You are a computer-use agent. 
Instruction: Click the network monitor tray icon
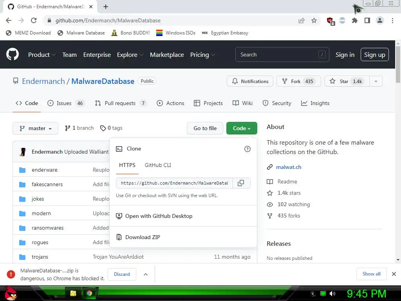(x=323, y=294)
